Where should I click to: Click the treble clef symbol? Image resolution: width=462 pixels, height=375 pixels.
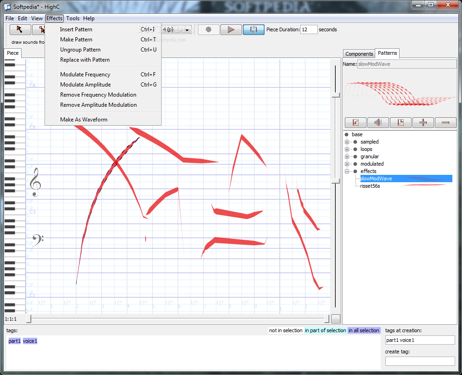coord(35,182)
